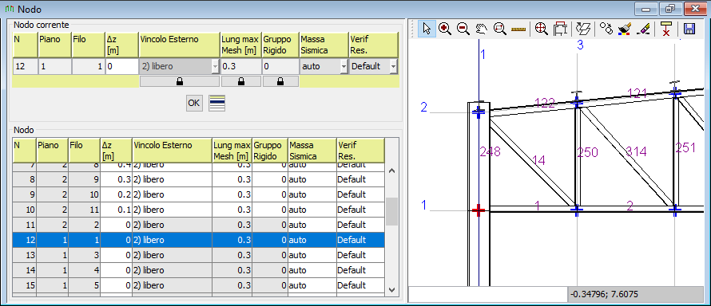This screenshot has height=306, width=711.
Task: Choose the pan hand tool
Action: 481,29
